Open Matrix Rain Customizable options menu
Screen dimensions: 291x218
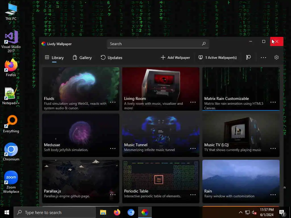point(273,102)
